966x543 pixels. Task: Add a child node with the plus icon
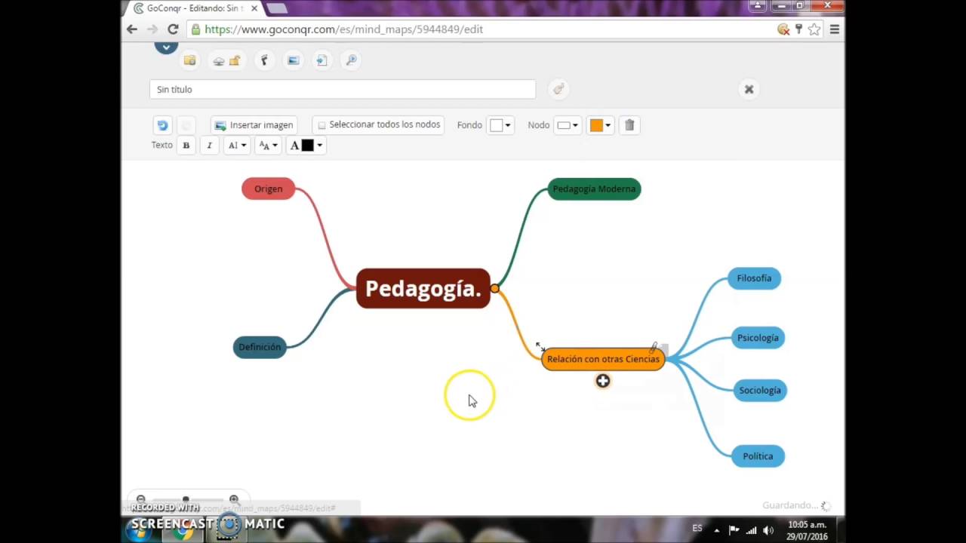click(x=602, y=381)
